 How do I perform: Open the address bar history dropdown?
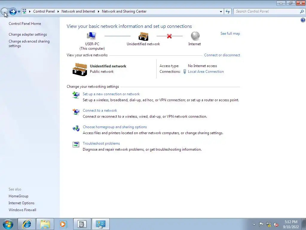(x=221, y=12)
